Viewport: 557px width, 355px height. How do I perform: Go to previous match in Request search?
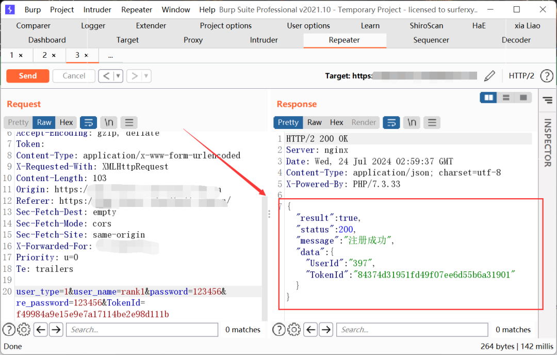point(41,330)
